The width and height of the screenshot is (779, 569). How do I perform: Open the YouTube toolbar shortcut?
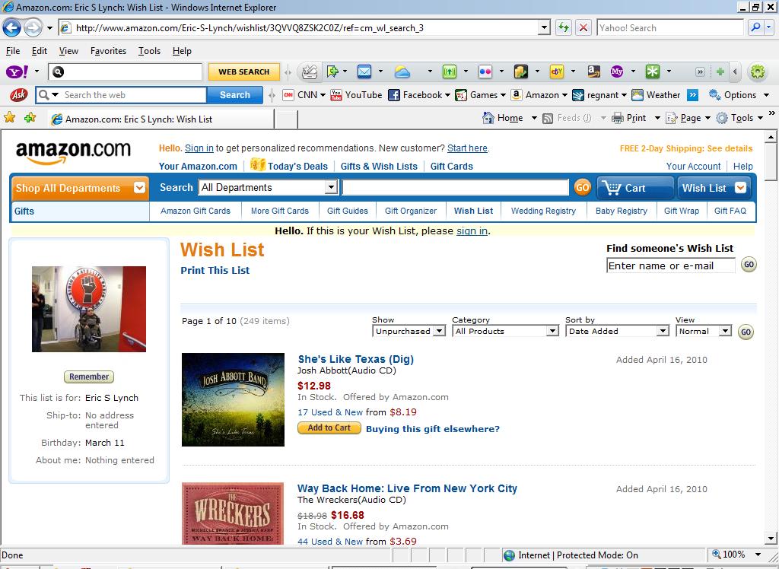(x=356, y=95)
